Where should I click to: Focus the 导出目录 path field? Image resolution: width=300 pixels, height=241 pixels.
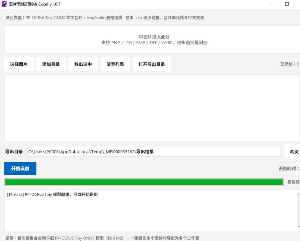pos(154,152)
